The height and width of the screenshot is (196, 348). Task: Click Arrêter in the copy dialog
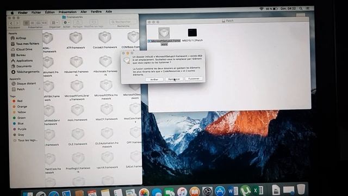[x=154, y=79]
